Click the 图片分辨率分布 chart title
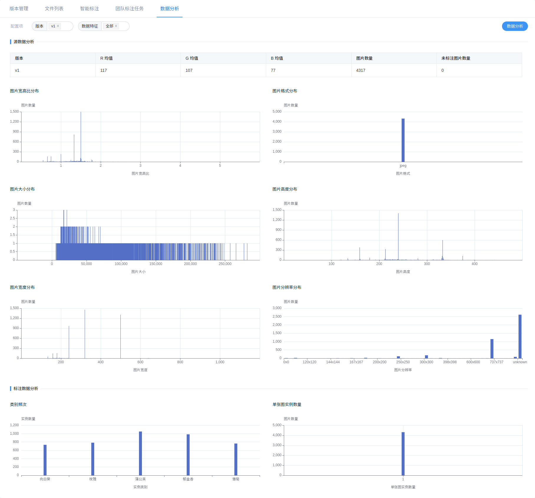The image size is (535, 498). point(287,287)
